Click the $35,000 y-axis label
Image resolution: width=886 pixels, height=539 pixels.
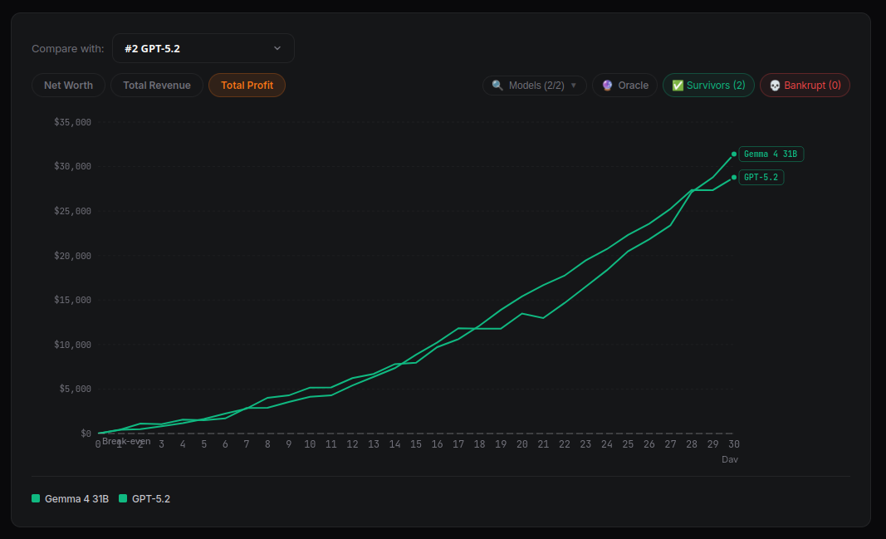72,122
